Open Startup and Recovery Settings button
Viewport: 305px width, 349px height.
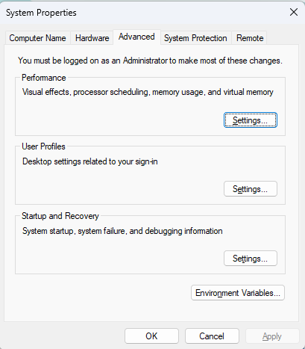coord(251,259)
